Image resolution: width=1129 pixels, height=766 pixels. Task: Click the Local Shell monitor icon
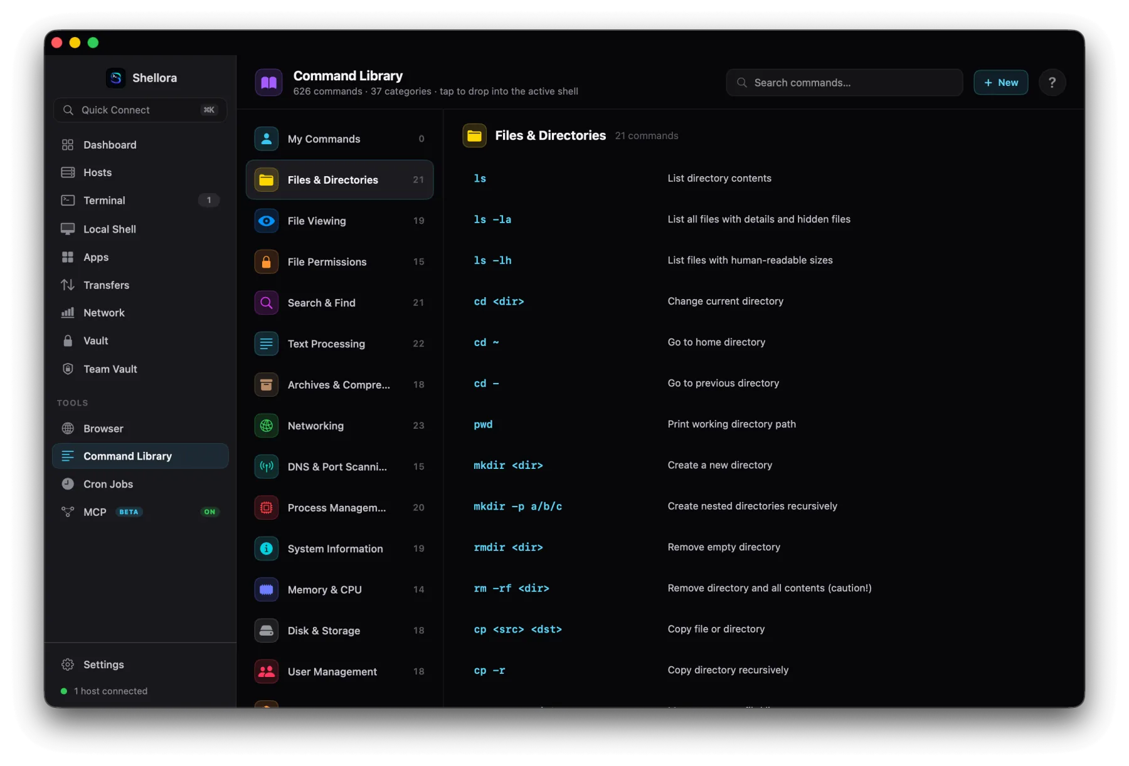click(68, 229)
